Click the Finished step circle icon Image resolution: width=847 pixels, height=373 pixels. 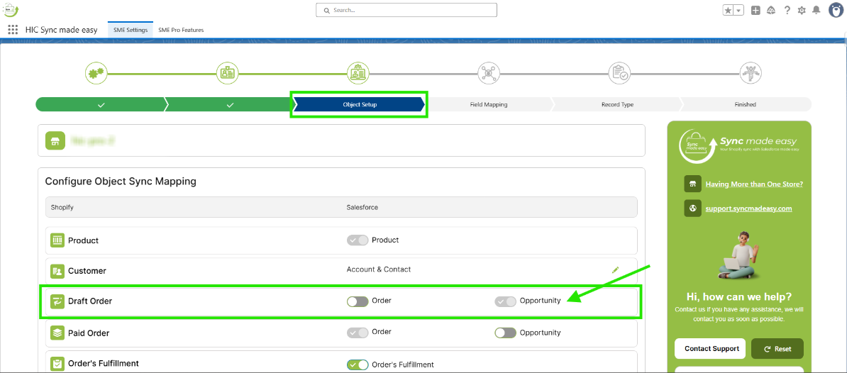751,72
